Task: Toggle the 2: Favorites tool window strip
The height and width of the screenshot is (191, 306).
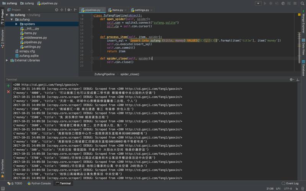Action: [2, 168]
